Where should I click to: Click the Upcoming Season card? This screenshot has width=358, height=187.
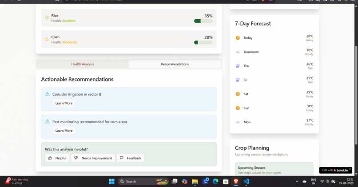pos(274,169)
